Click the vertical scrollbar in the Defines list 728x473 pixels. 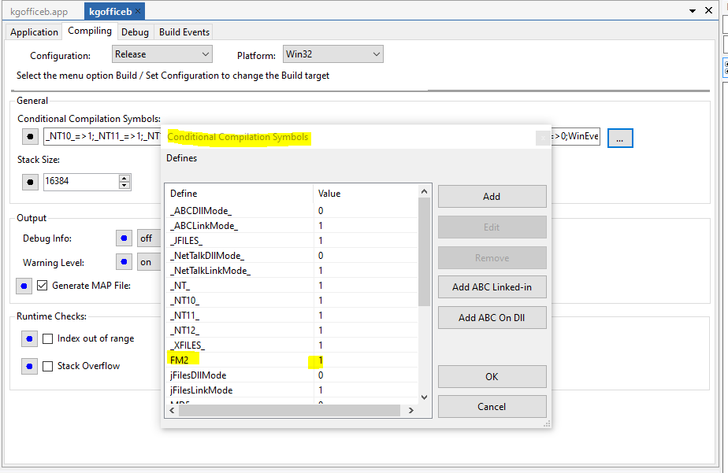[425, 252]
